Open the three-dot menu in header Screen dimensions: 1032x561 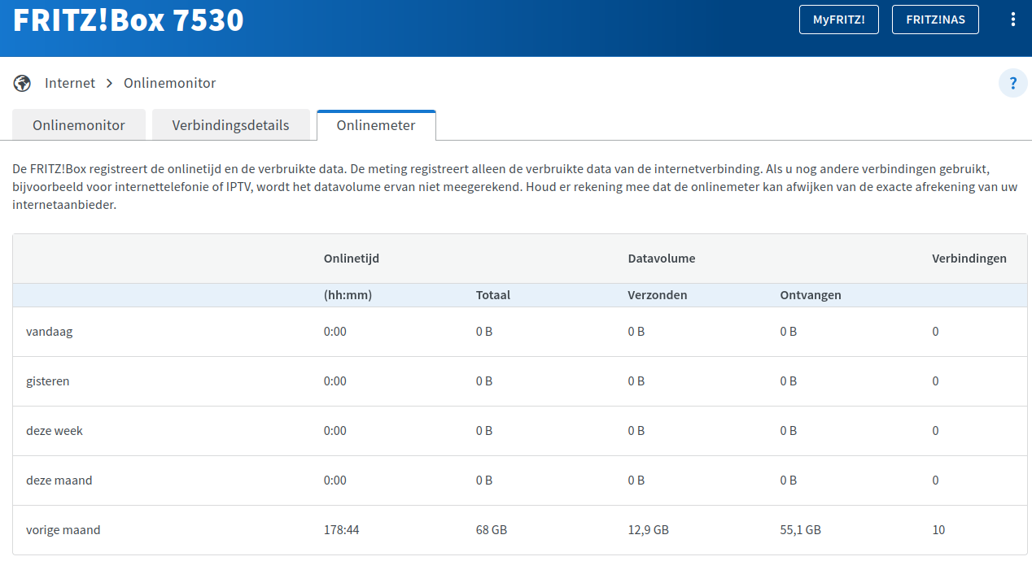click(1012, 20)
